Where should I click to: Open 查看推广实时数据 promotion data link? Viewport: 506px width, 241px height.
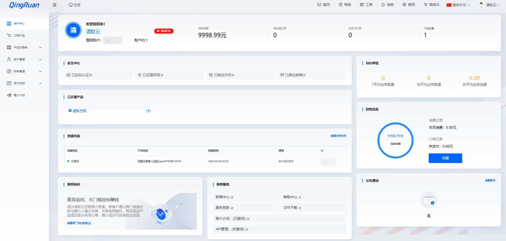coord(79,223)
